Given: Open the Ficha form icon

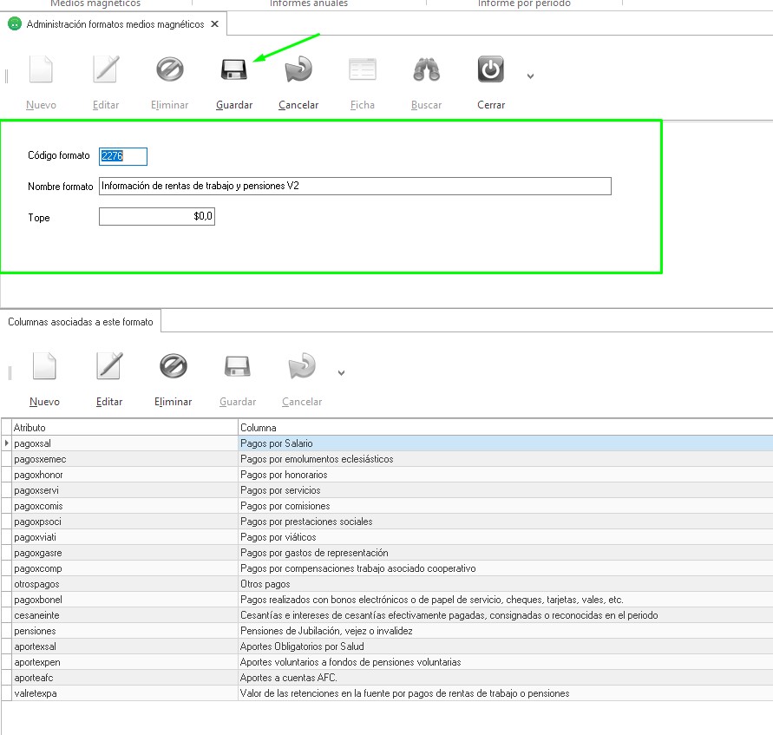Looking at the screenshot, I should 363,70.
